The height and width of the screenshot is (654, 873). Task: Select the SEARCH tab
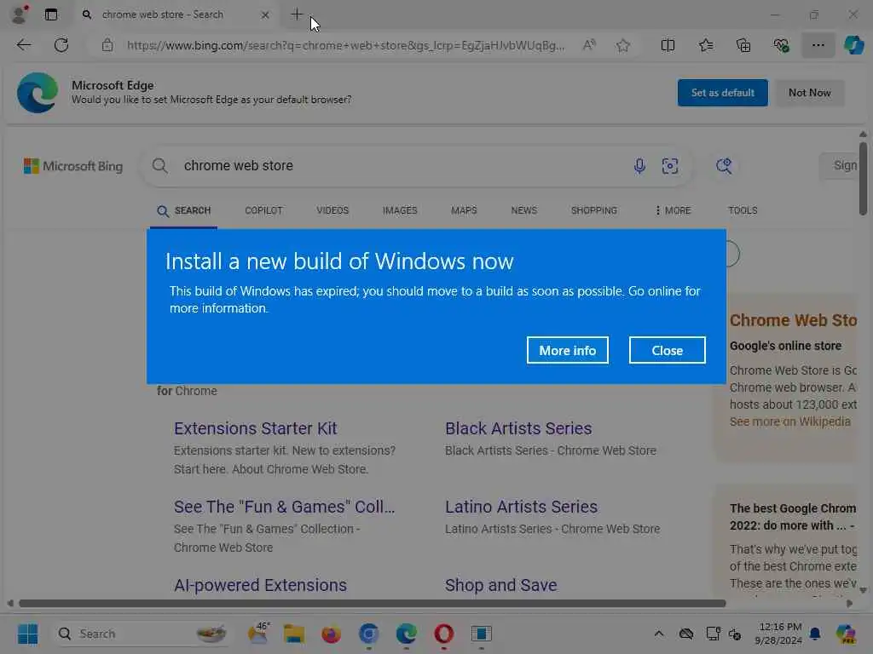point(184,211)
